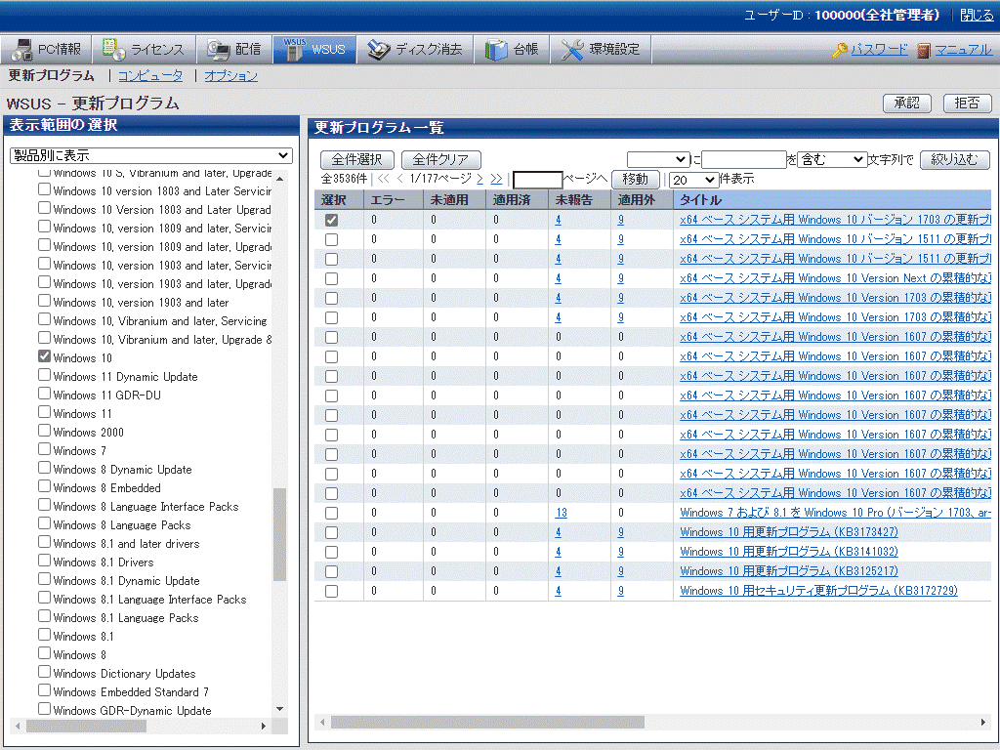This screenshot has height=750, width=1000.
Task: Open the ライセンス license tab icon
Action: pos(113,50)
